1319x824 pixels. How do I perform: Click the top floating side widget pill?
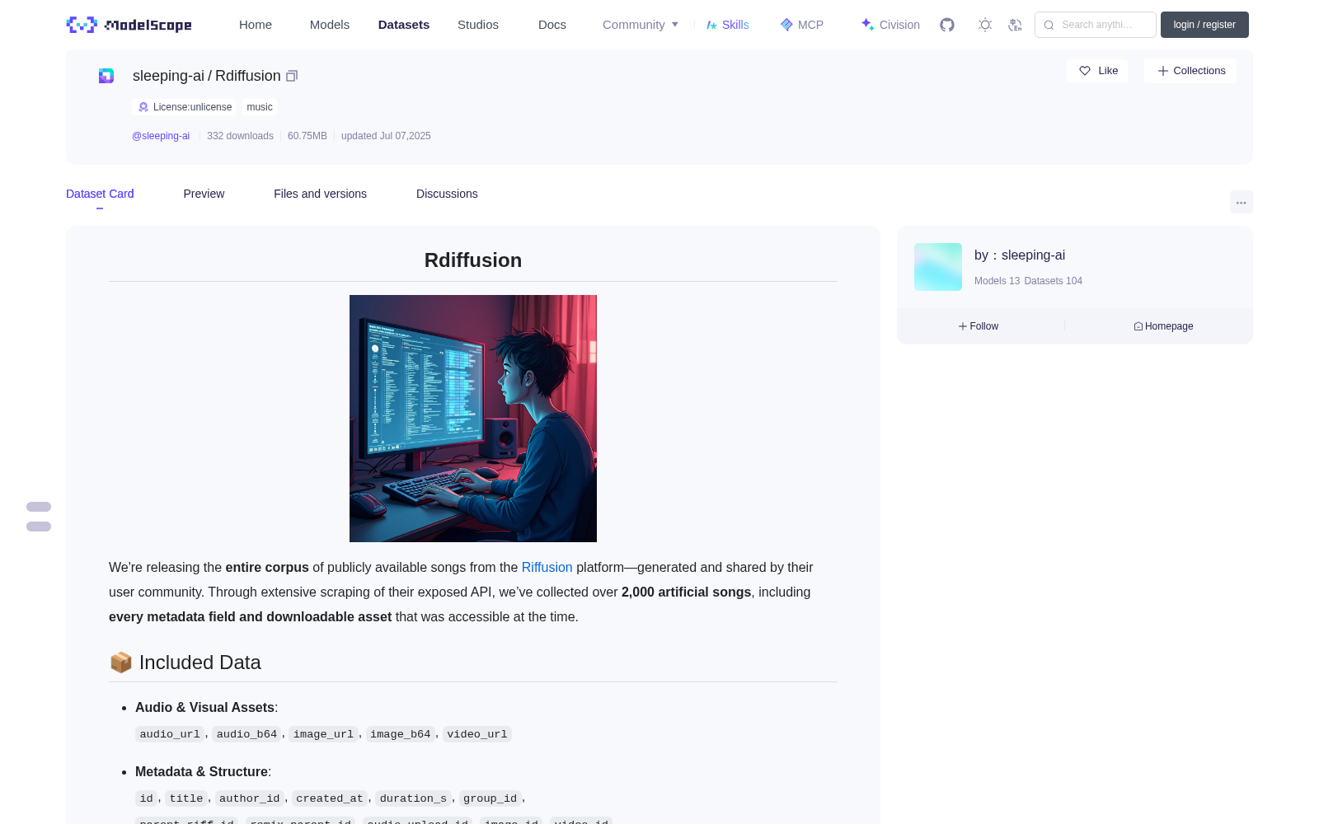coord(39,507)
